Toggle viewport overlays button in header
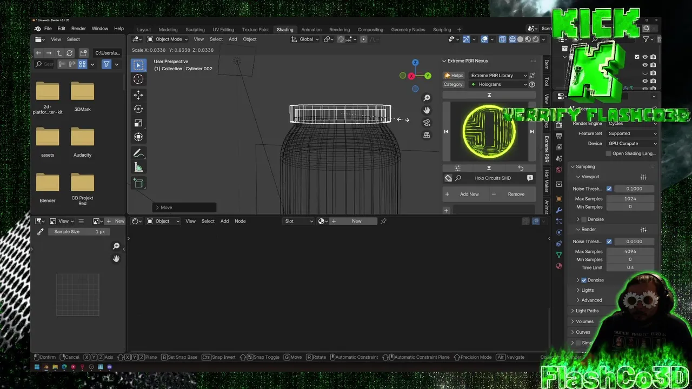 coord(484,39)
